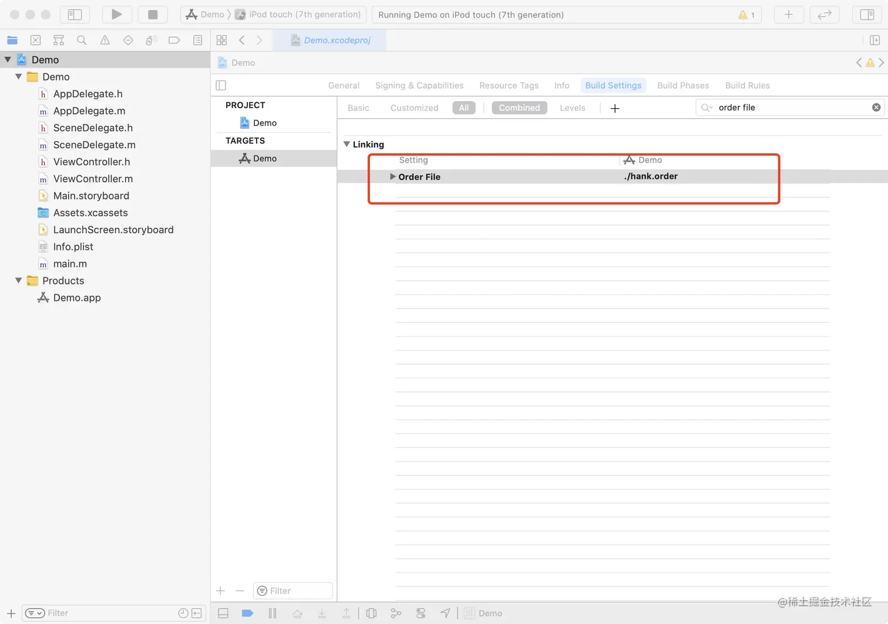Collapse the Linking settings section
Screen dimensions: 888x624
[x=347, y=144]
